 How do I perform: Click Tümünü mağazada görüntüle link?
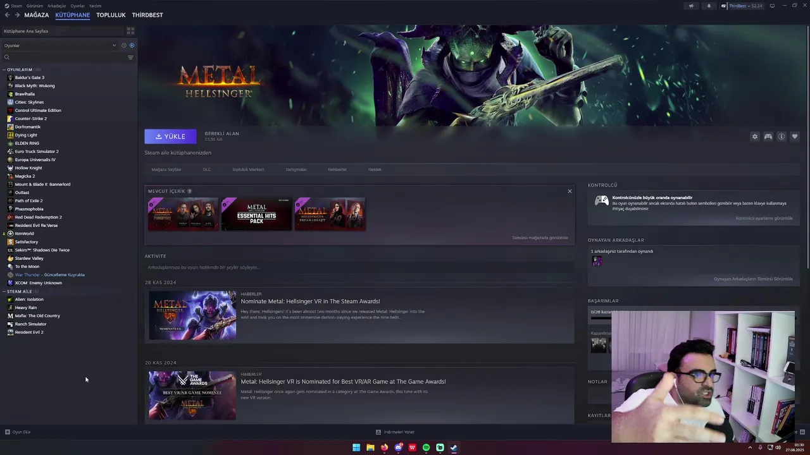(x=540, y=238)
